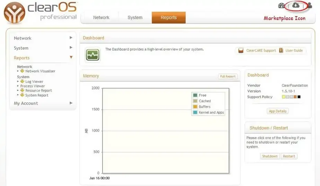Click the green Dashboard monitor icon
The height and width of the screenshot is (186, 320).
[92, 55]
